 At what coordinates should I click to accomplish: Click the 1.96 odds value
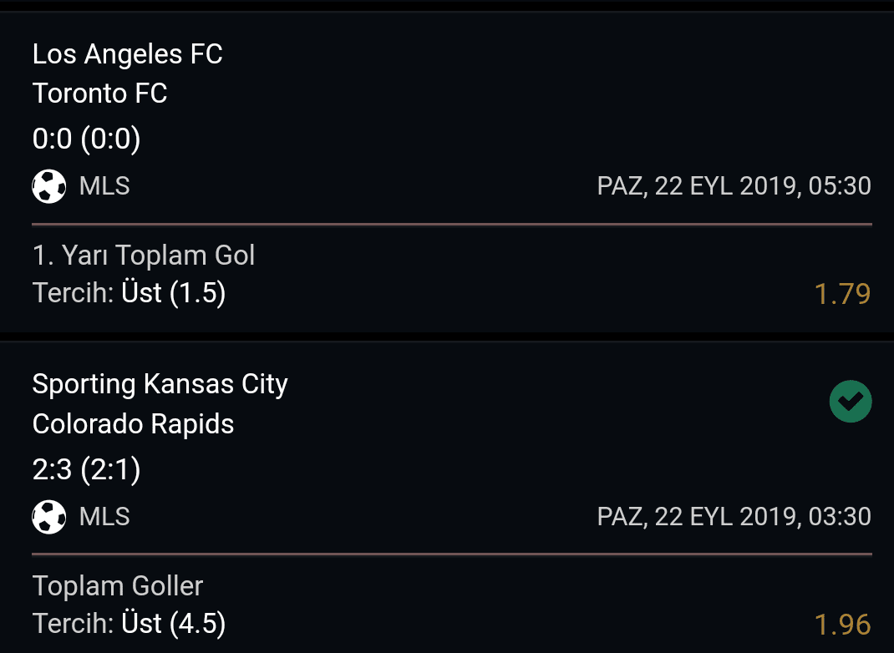click(x=843, y=625)
